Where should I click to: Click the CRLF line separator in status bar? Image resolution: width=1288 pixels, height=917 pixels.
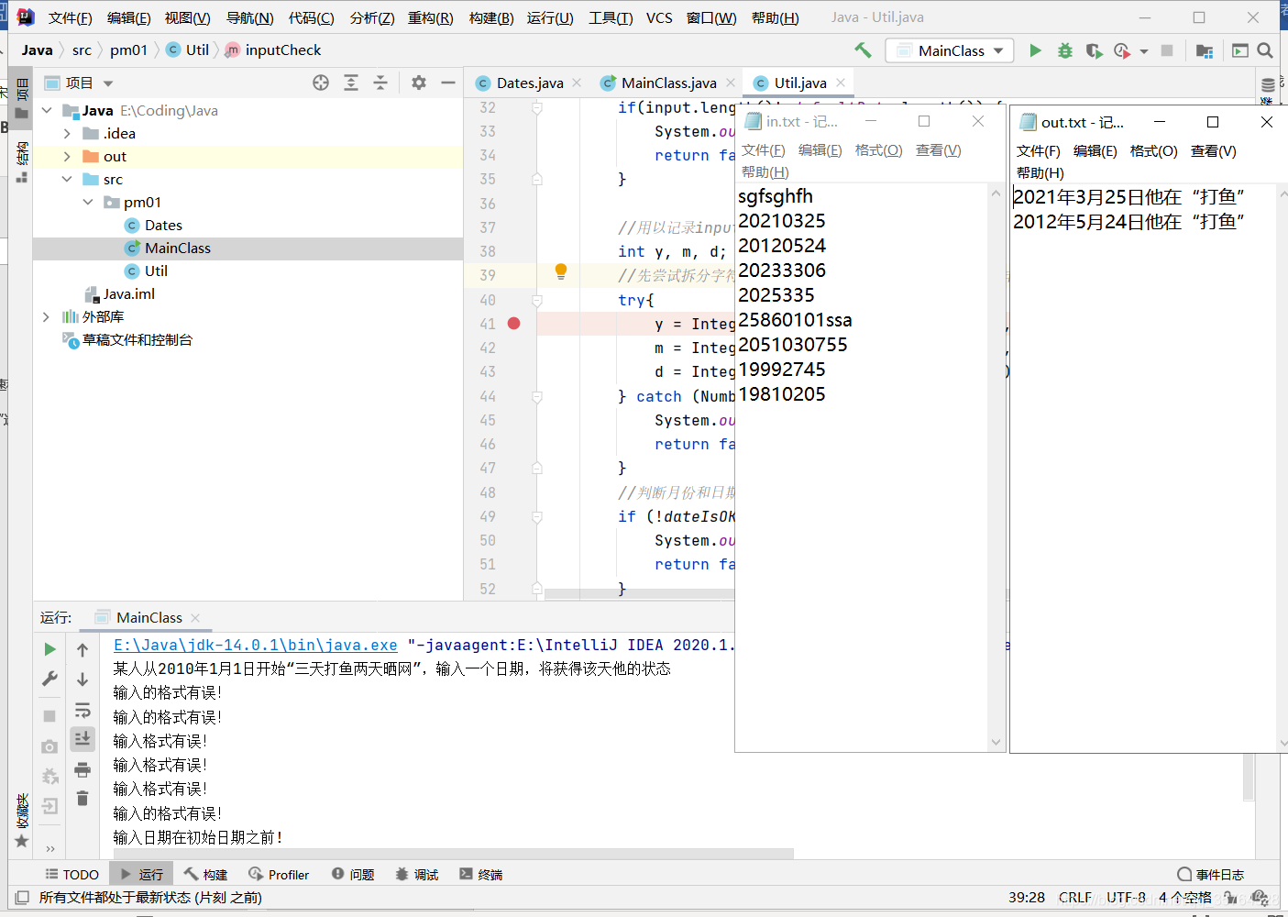1075,898
